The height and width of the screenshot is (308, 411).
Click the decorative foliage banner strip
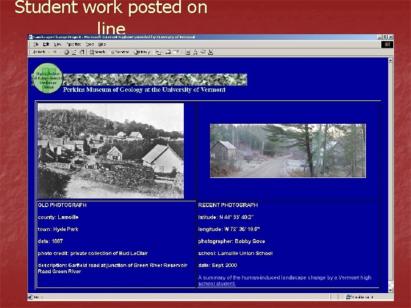[x=155, y=79]
